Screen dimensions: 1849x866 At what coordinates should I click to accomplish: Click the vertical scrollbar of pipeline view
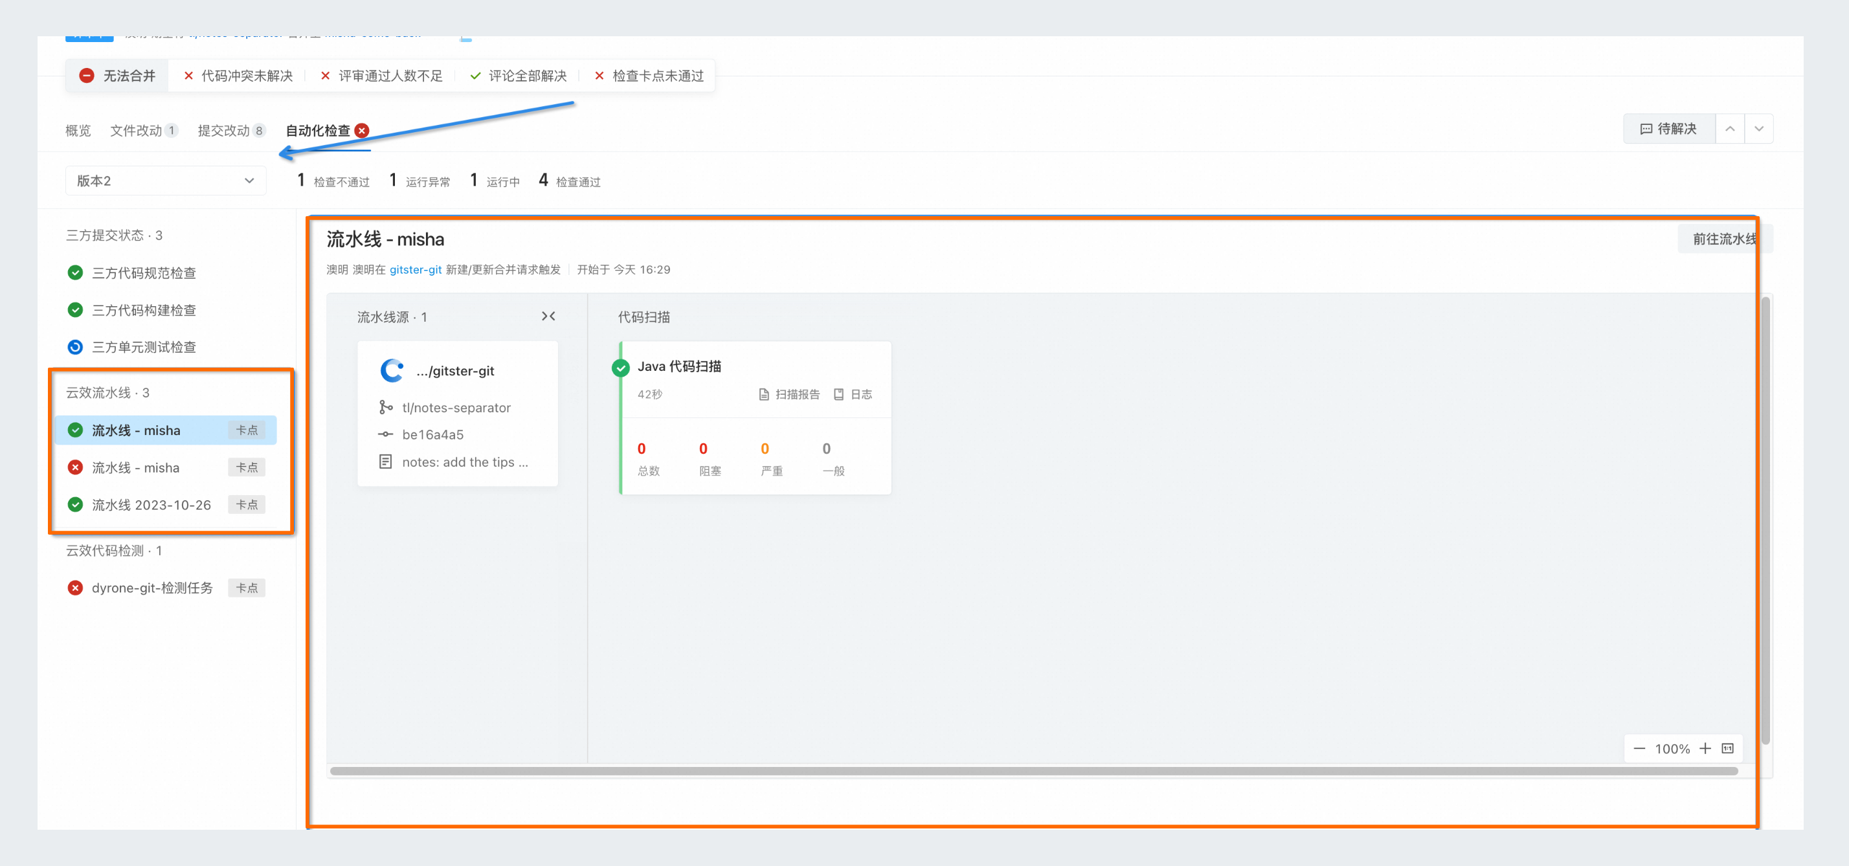1765,520
